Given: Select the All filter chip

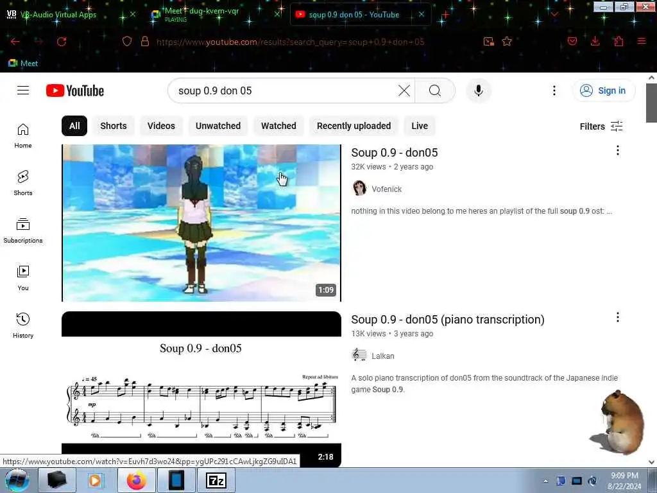Looking at the screenshot, I should (74, 126).
